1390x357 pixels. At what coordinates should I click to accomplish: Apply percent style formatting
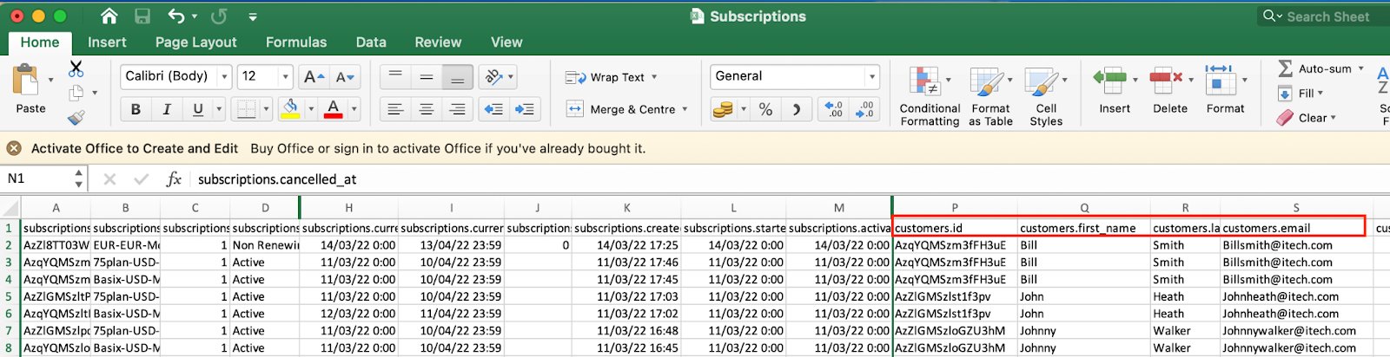coord(765,109)
